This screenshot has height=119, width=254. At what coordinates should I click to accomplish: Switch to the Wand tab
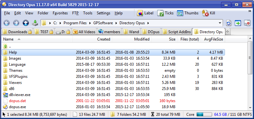pos(132,32)
